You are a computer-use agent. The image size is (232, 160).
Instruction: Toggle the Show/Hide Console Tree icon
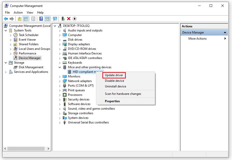tap(25, 18)
